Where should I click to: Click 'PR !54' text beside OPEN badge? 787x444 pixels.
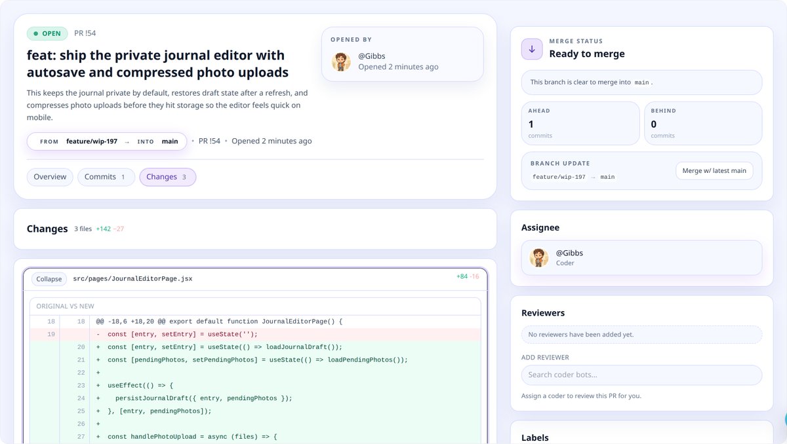(x=85, y=33)
